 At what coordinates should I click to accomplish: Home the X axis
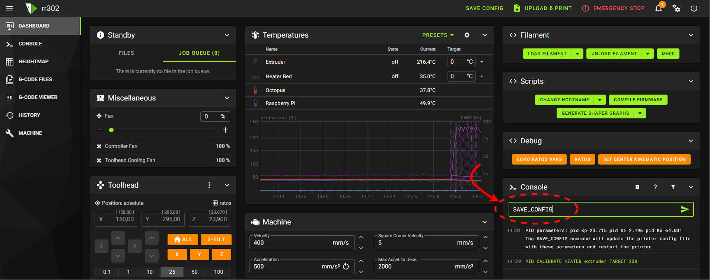[177, 254]
